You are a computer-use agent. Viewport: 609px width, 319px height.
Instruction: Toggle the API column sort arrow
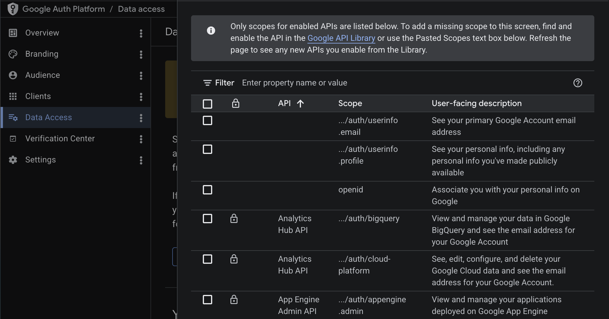click(300, 103)
